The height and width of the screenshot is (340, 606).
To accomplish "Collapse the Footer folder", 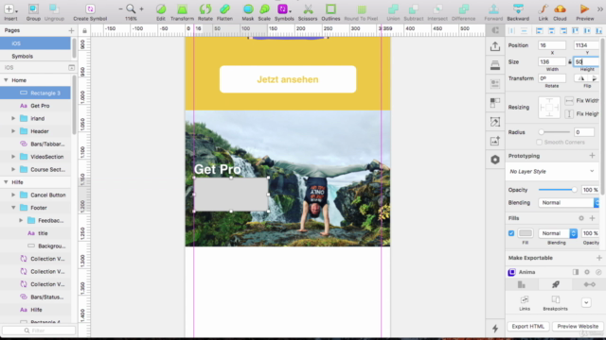I will [x=13, y=208].
